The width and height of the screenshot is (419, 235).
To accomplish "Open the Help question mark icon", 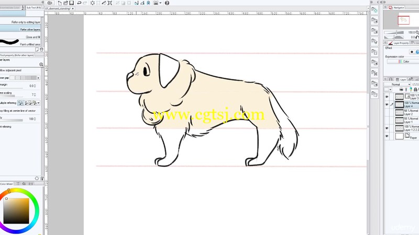I will tap(167, 3).
